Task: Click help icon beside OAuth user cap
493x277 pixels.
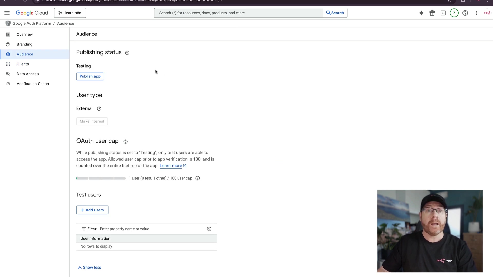Action: [x=125, y=142]
